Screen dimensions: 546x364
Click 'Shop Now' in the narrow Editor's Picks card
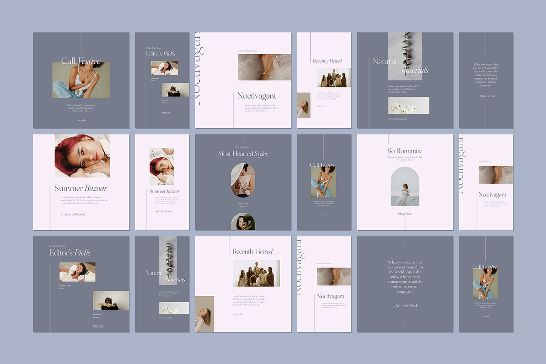165,112
